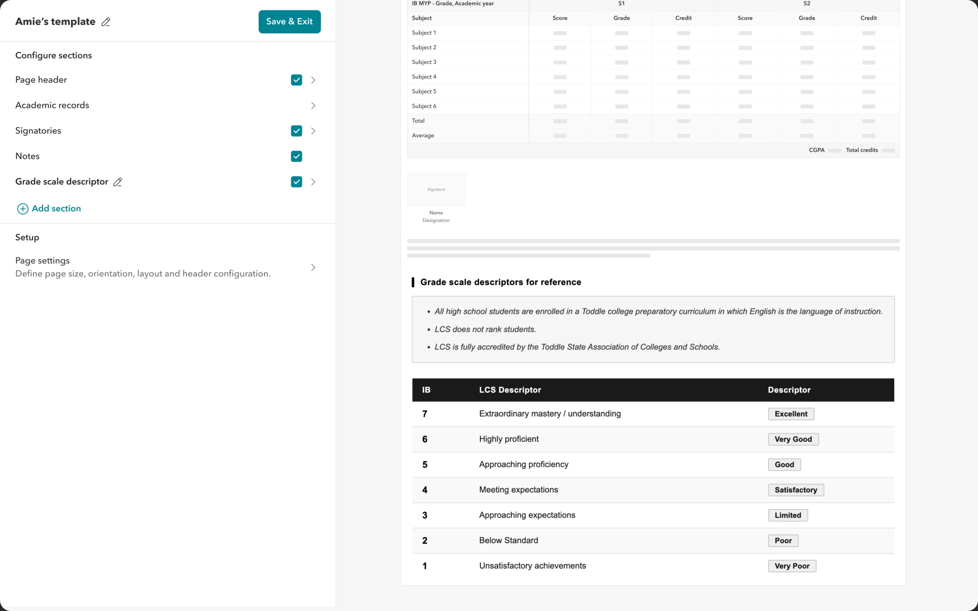978x611 pixels.
Task: Click the LCS Descriptor column header
Action: tap(510, 390)
